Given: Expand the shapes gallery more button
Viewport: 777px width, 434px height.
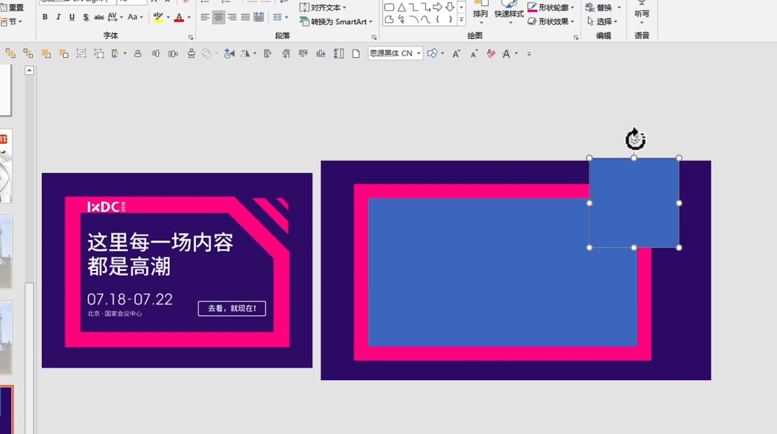Looking at the screenshot, I should tap(461, 20).
